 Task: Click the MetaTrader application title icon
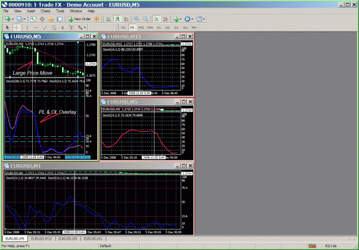4,5
